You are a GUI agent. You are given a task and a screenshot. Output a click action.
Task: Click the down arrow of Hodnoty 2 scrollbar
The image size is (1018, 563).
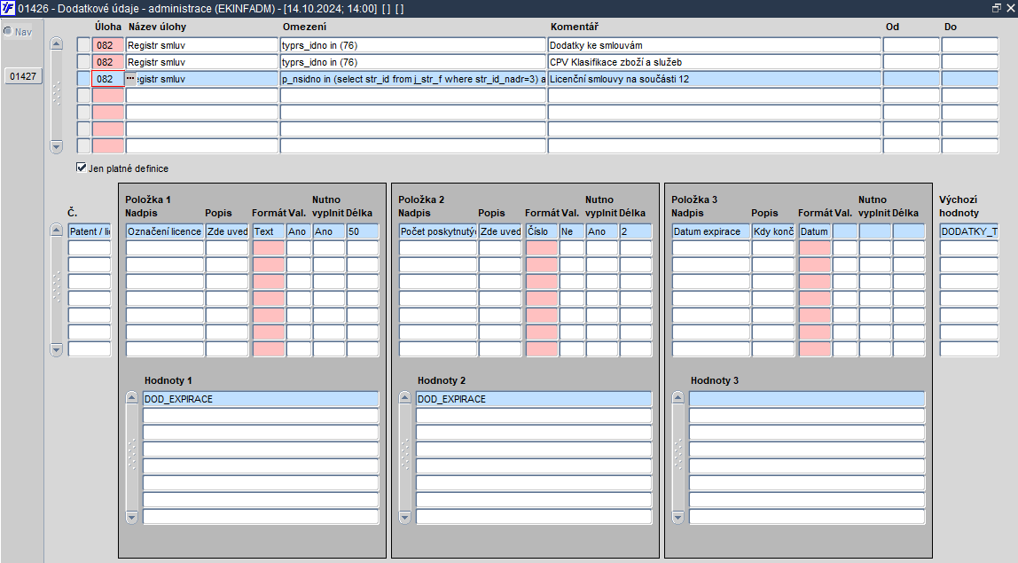(405, 518)
